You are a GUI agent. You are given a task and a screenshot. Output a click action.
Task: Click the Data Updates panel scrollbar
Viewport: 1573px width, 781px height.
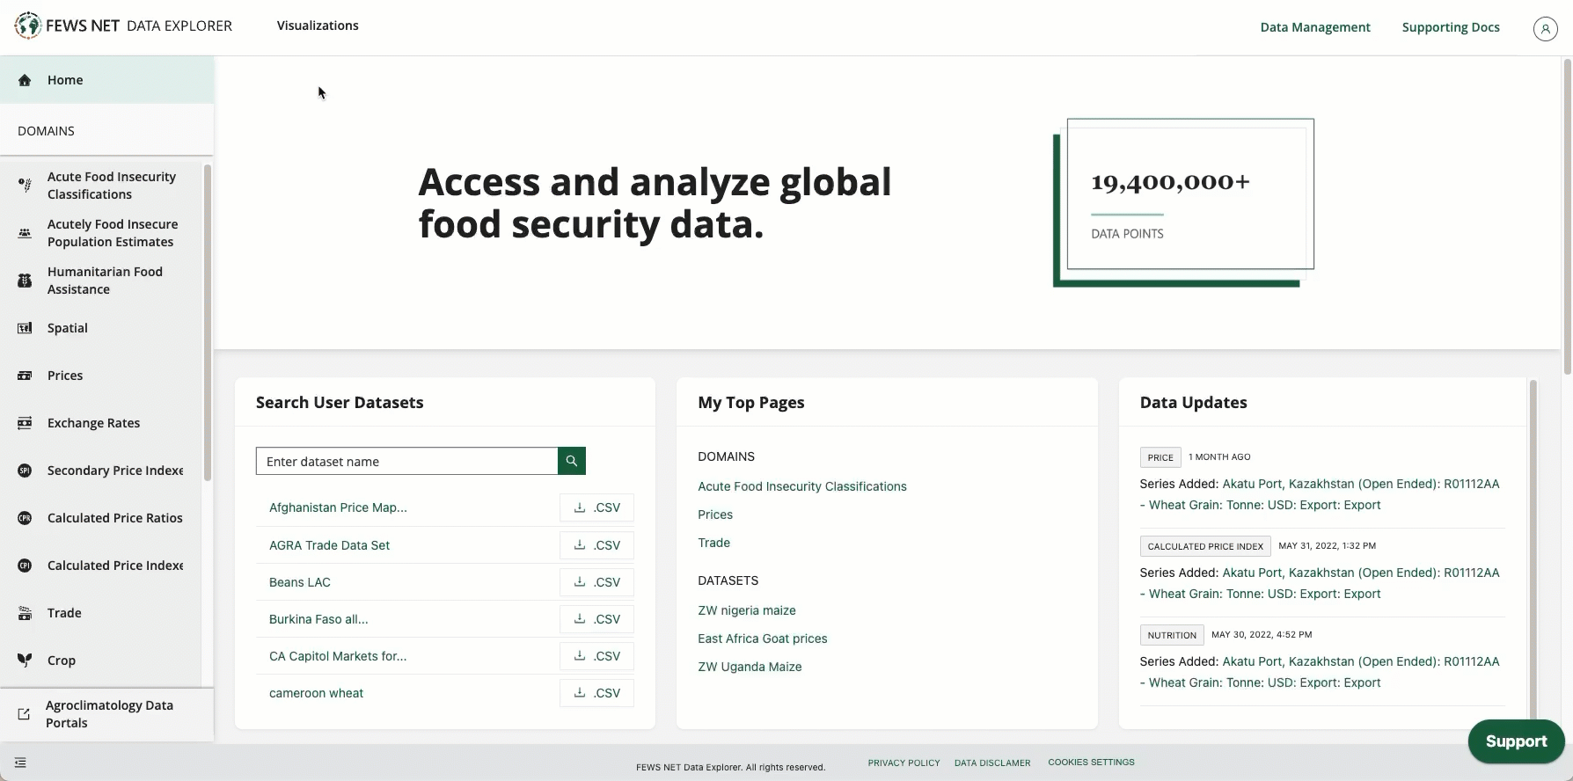click(x=1533, y=545)
